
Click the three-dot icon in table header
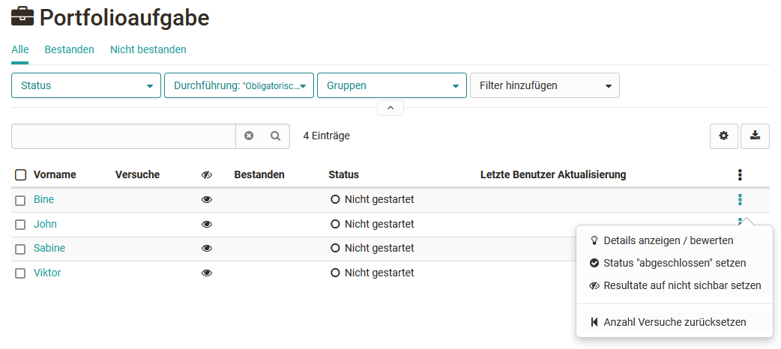[740, 175]
